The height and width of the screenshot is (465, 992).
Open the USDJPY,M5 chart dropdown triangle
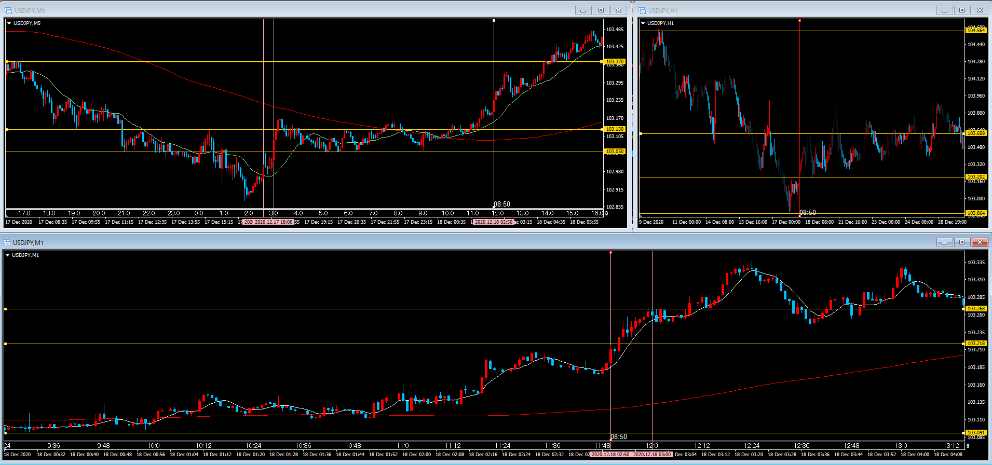tap(9, 23)
